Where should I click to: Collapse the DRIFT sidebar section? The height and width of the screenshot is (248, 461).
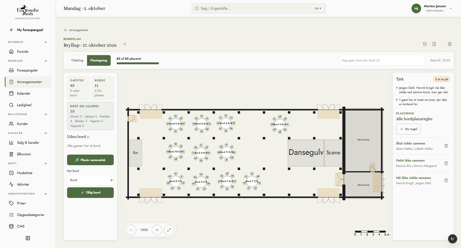[46, 164]
